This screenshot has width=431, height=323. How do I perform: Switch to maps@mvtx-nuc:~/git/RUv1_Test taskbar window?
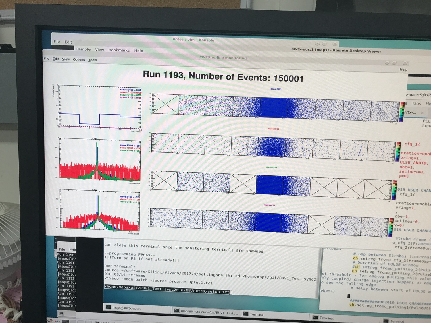pos(206,312)
